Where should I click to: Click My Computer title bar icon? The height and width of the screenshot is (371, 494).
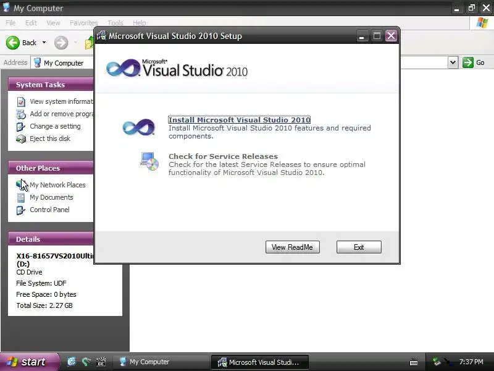(6, 7)
